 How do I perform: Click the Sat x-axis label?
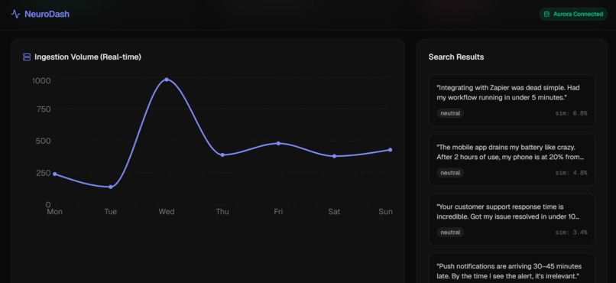pos(334,212)
